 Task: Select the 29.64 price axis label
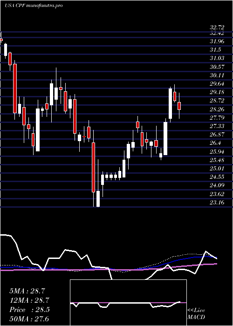[x=217, y=84]
